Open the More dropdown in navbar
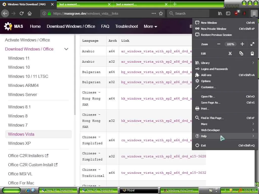The width and height of the screenshot is (259, 194). [150, 26]
